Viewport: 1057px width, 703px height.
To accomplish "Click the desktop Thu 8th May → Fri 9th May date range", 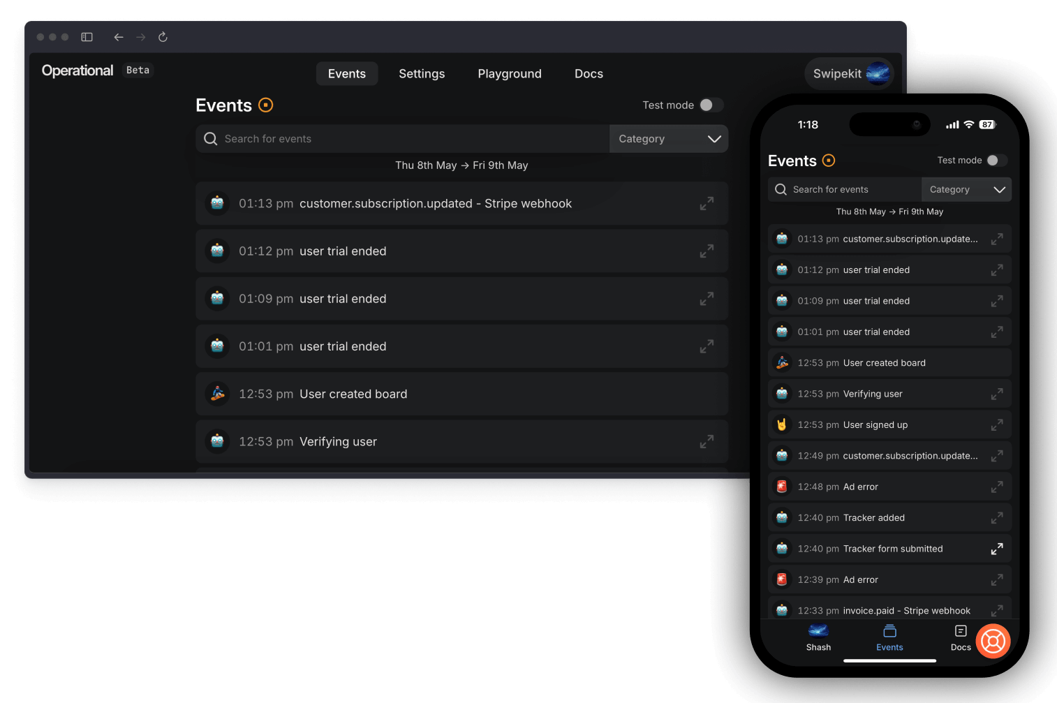I will [461, 165].
